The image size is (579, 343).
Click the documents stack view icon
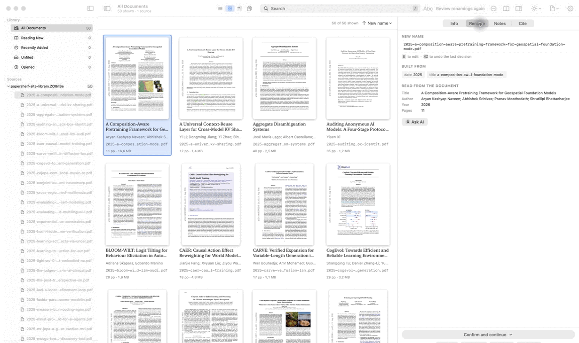[x=249, y=8]
